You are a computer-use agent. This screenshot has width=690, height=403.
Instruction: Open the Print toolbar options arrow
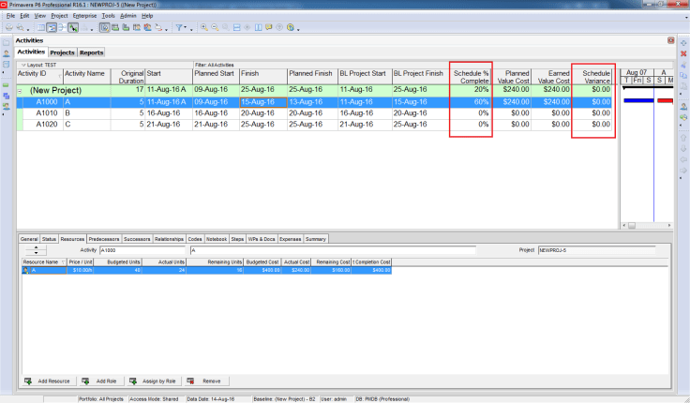pos(28,29)
